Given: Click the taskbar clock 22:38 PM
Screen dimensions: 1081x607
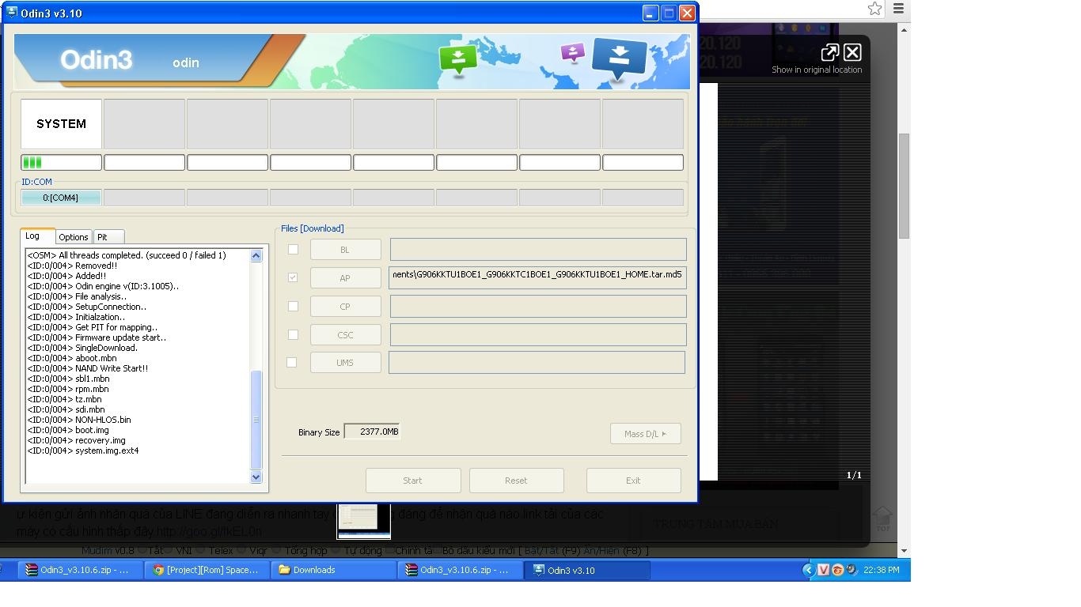Looking at the screenshot, I should click(x=882, y=570).
